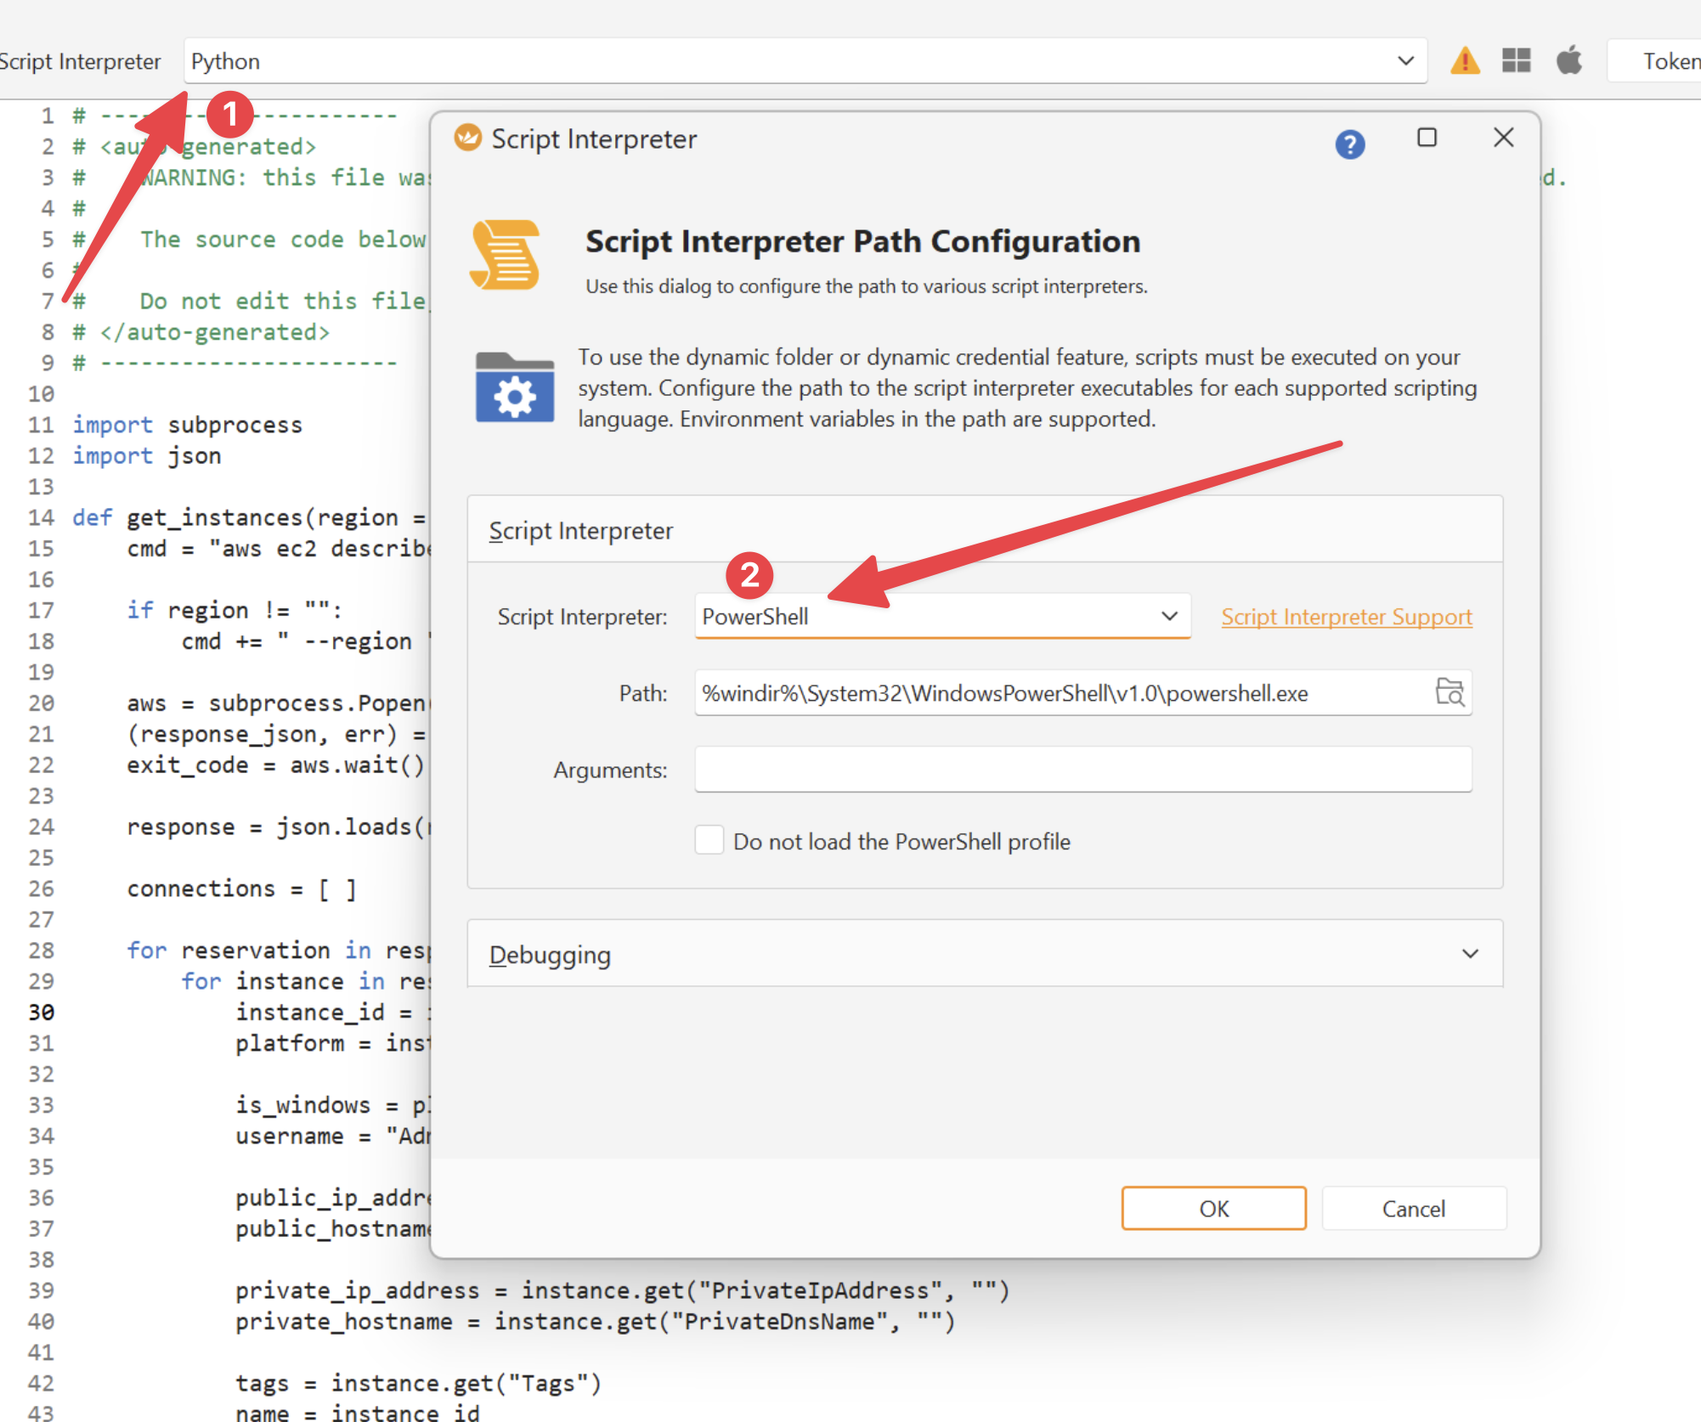The image size is (1701, 1422).
Task: Click the dialog title bar app icon
Action: [x=467, y=138]
